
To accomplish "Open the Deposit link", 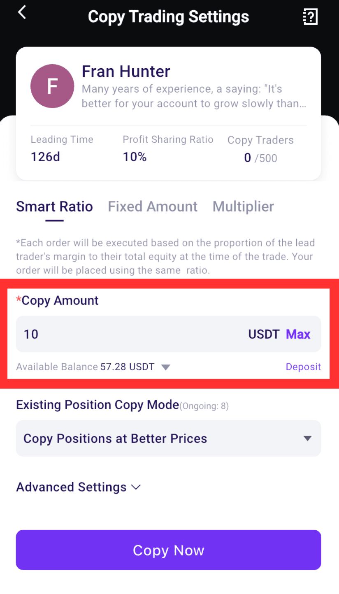I will pos(303,367).
